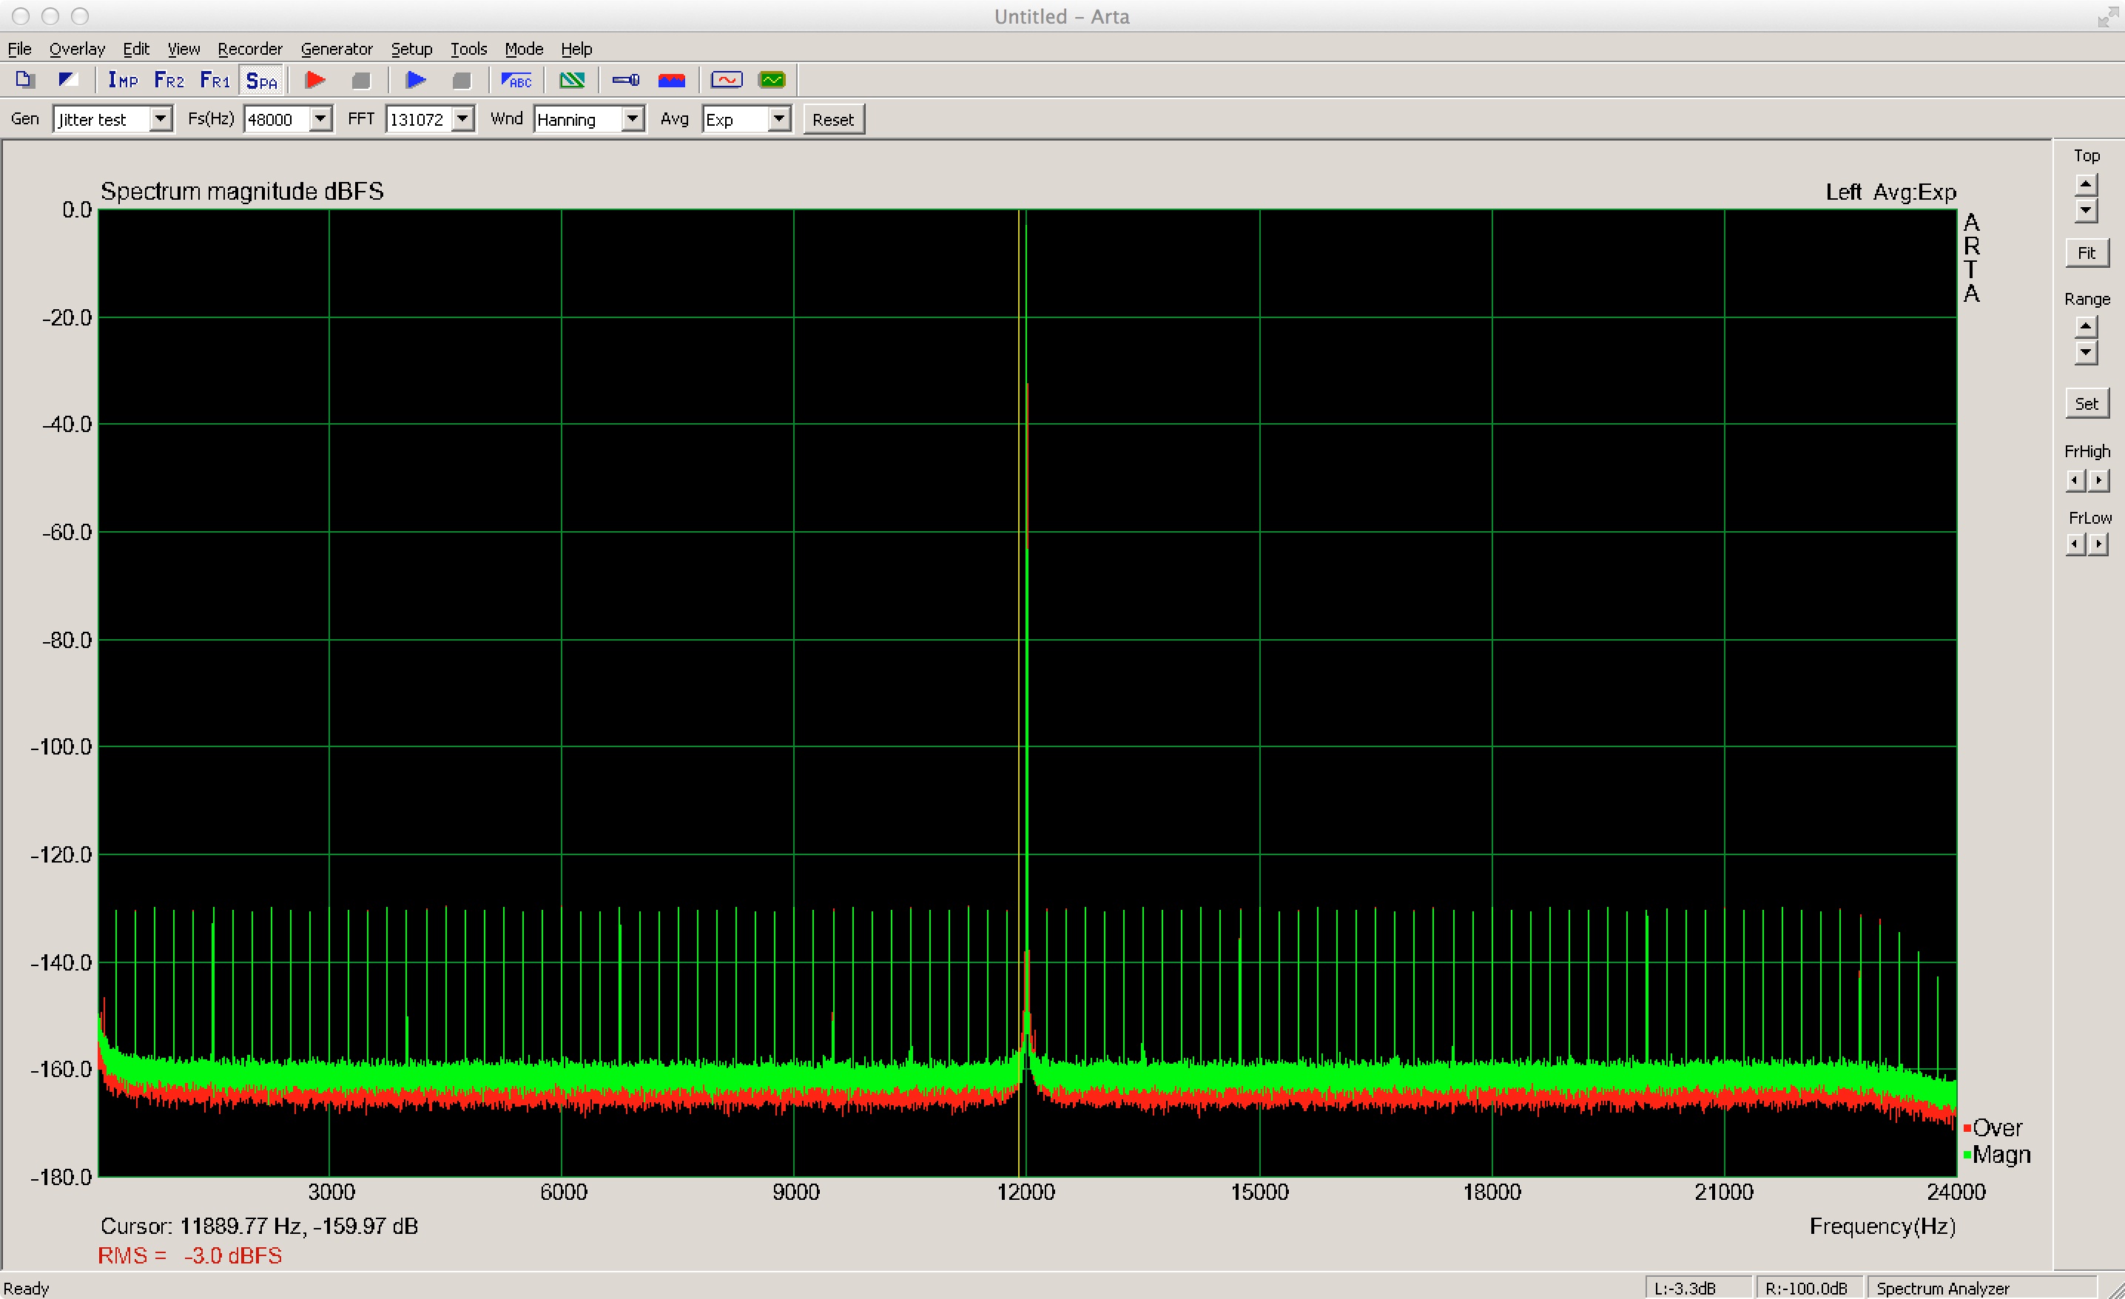Open the green oscilloscope icon
The width and height of the screenshot is (2125, 1299).
point(772,80)
